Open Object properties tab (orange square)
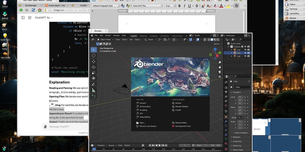 pos(226,117)
